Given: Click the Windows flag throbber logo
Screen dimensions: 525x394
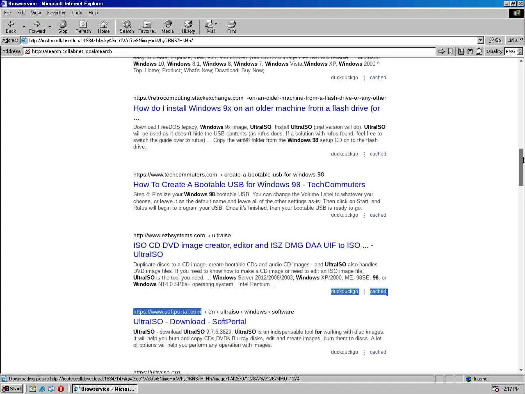Looking at the screenshot, I should click(516, 13).
